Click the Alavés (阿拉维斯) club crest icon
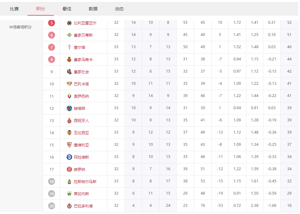The width and height of the screenshot is (300, 214). coord(69,157)
